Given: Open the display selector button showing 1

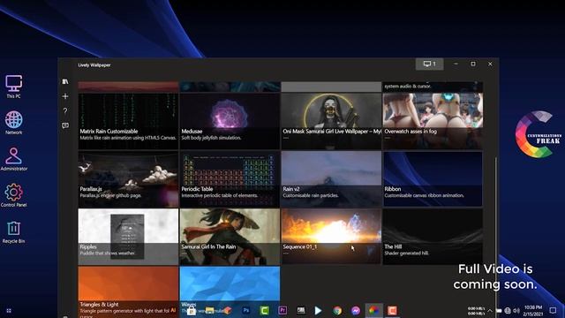Looking at the screenshot, I should click(430, 64).
